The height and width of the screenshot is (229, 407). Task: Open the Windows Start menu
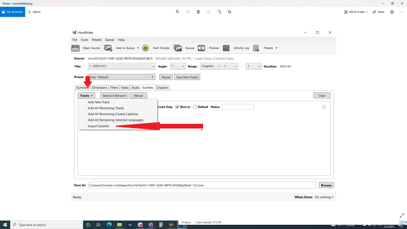(5, 225)
